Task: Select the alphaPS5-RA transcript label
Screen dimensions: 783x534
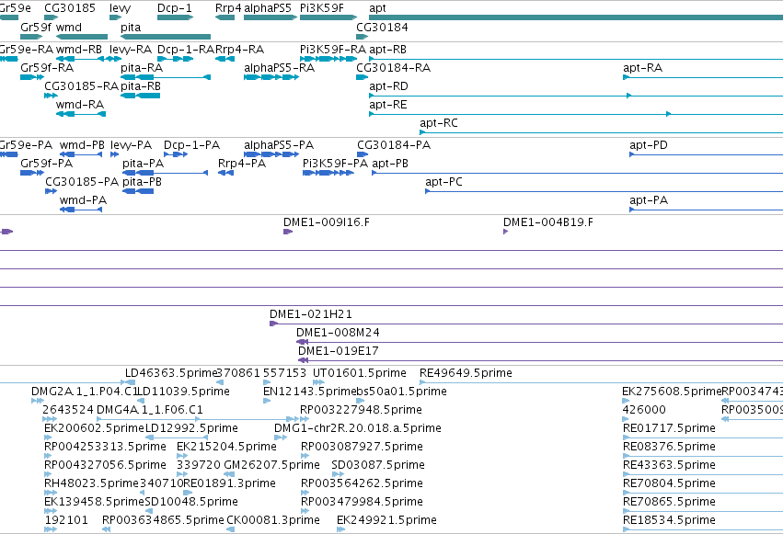Action: 279,68
